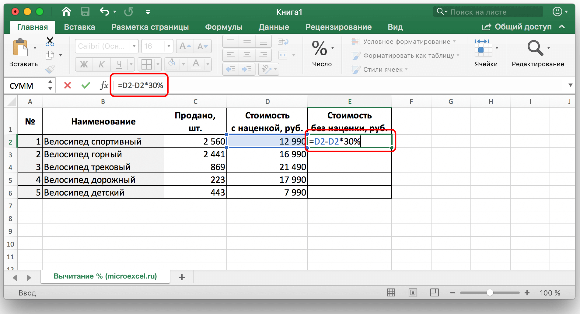Confirm the formula with the green checkmark
580x314 pixels.
pyautogui.click(x=86, y=85)
